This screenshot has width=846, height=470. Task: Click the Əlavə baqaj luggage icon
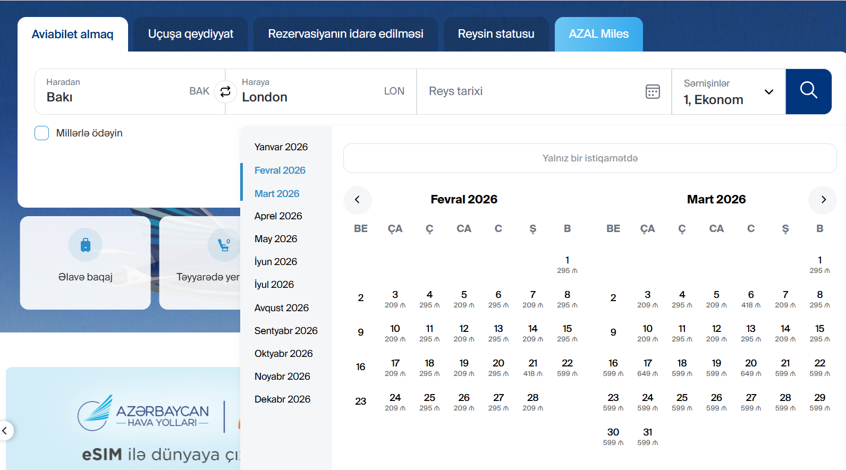85,245
